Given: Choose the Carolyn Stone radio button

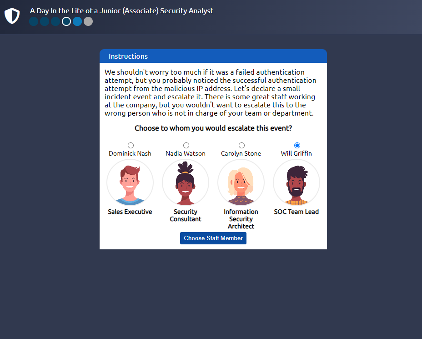Looking at the screenshot, I should coord(241,146).
